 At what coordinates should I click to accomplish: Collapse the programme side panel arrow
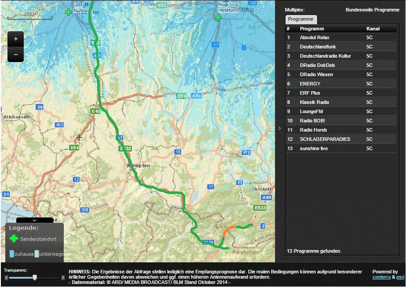pyautogui.click(x=280, y=129)
